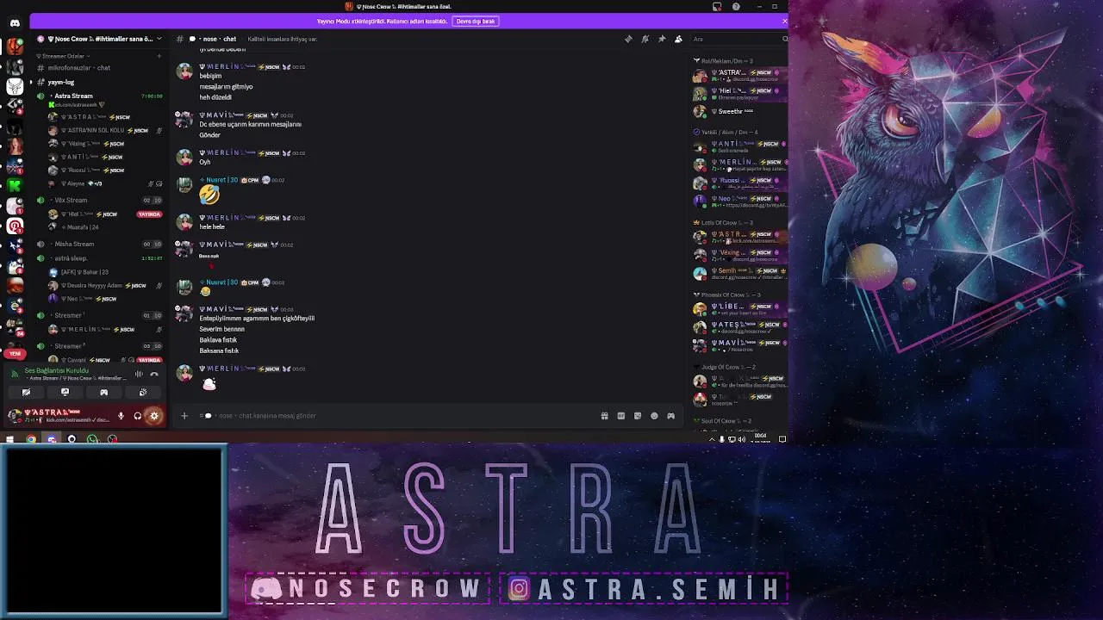Collapse Phoenix Of Crow member group
Image resolution: width=1103 pixels, height=620 pixels.
coord(729,295)
